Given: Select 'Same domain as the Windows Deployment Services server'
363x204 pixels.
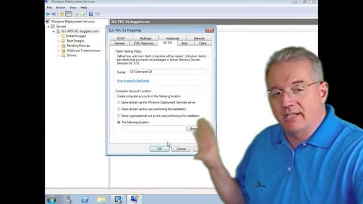Looking at the screenshot, I should (x=119, y=103).
